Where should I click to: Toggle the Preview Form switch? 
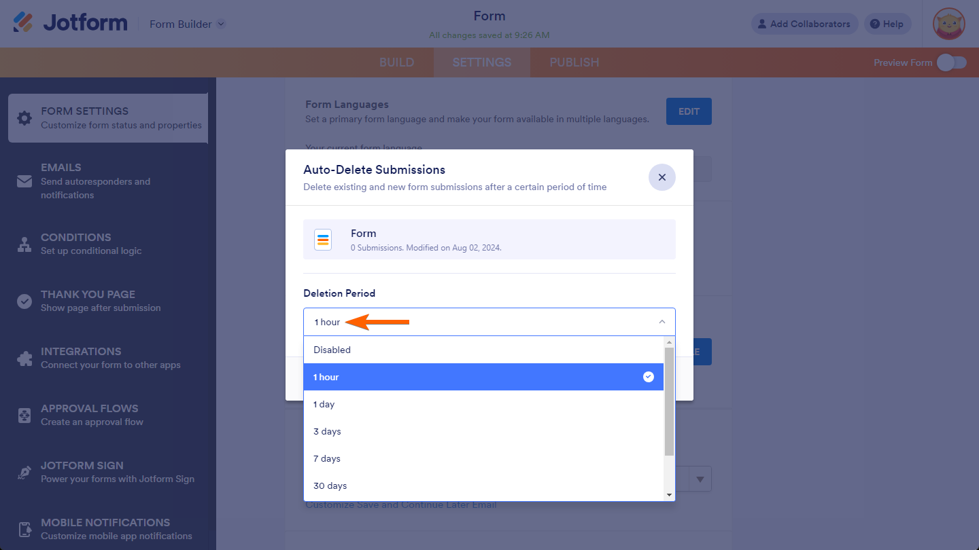pos(951,62)
